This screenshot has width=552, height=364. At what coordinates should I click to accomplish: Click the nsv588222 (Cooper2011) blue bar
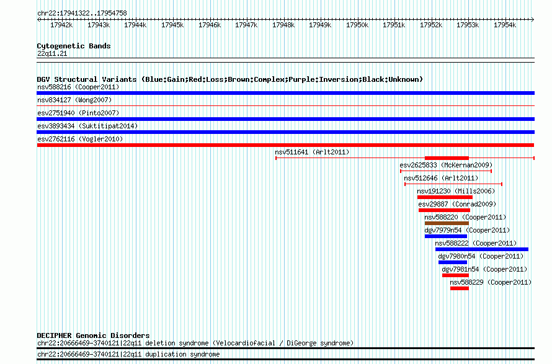click(x=482, y=249)
